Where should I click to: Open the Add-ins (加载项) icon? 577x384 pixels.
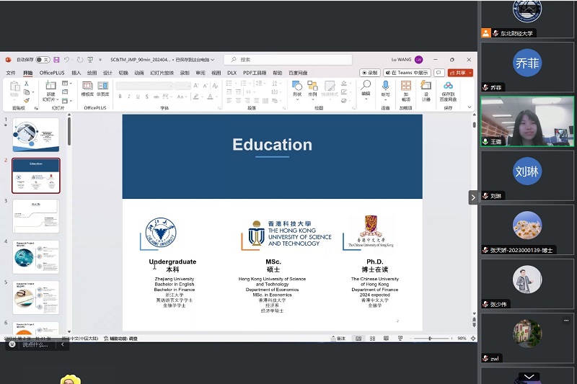click(406, 89)
